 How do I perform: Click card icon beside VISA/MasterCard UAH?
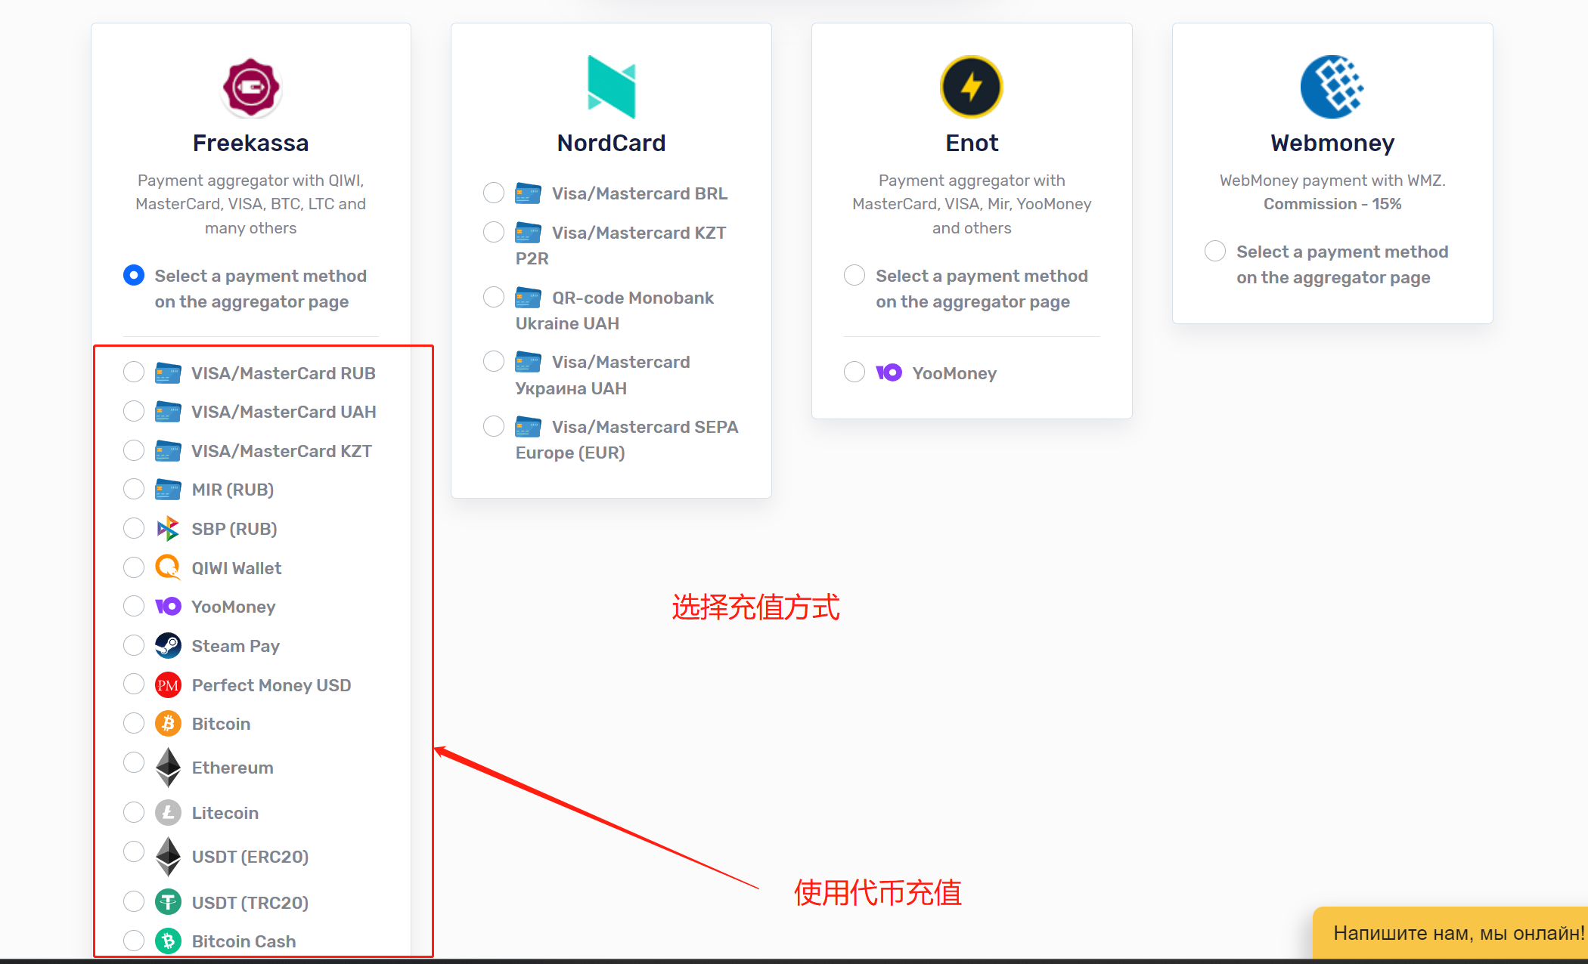(168, 412)
